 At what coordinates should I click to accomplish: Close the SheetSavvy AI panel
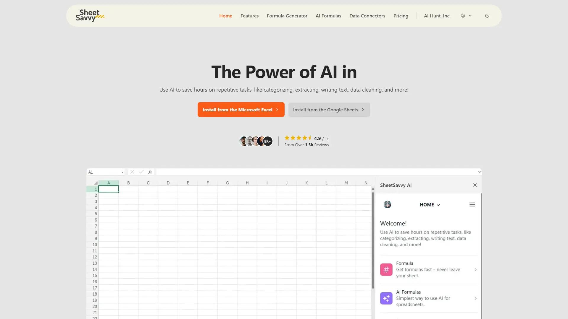point(475,185)
